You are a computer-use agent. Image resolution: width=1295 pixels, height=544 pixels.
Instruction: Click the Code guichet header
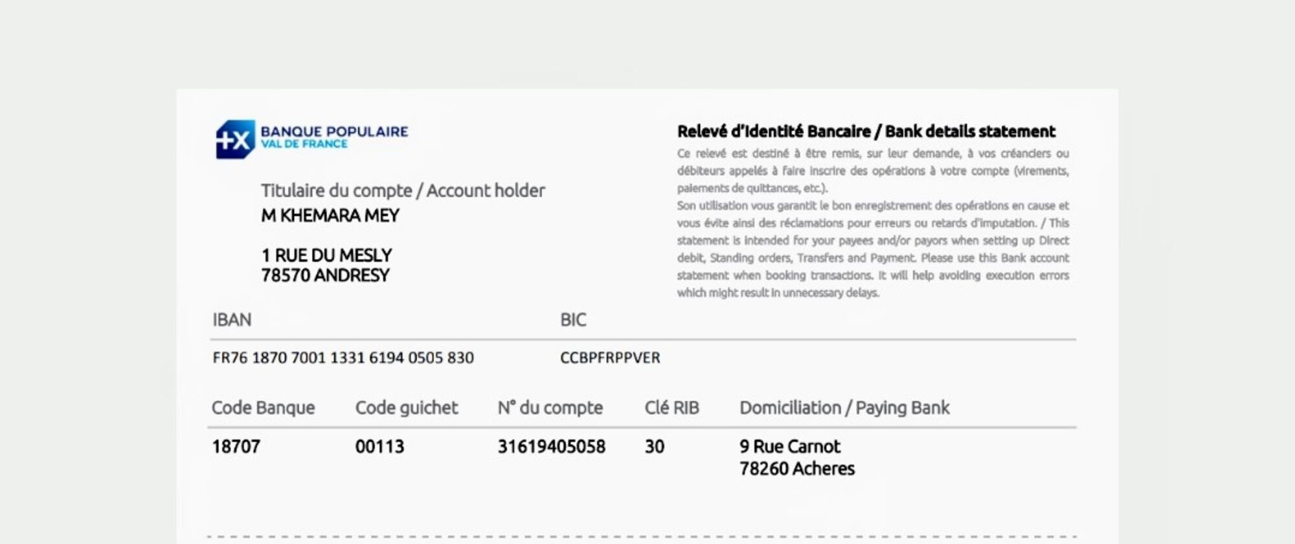click(x=406, y=408)
